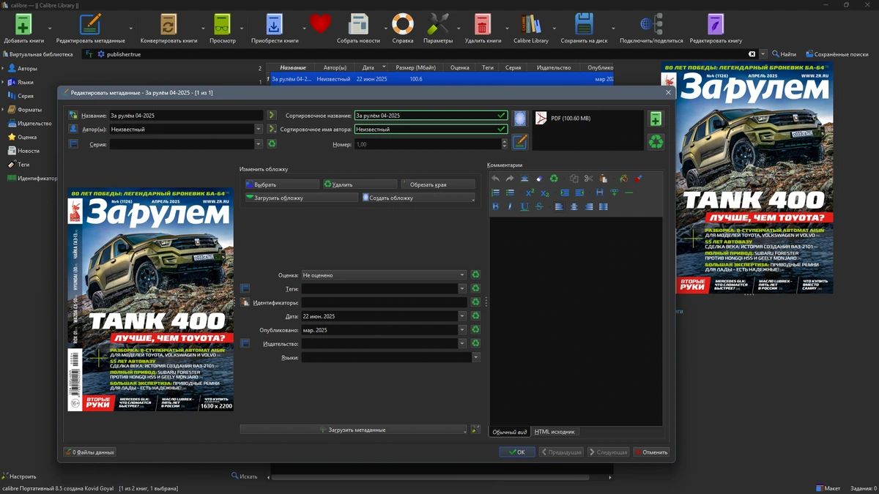
Task: Toggle bold formatting in comments editor
Action: click(496, 207)
